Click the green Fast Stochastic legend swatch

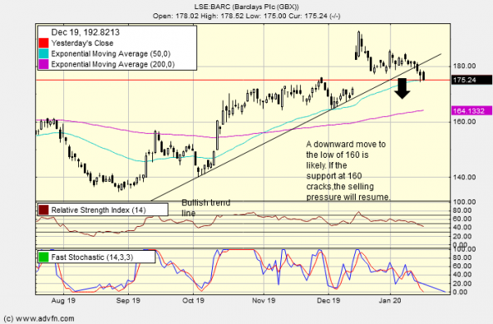pyautogui.click(x=44, y=257)
